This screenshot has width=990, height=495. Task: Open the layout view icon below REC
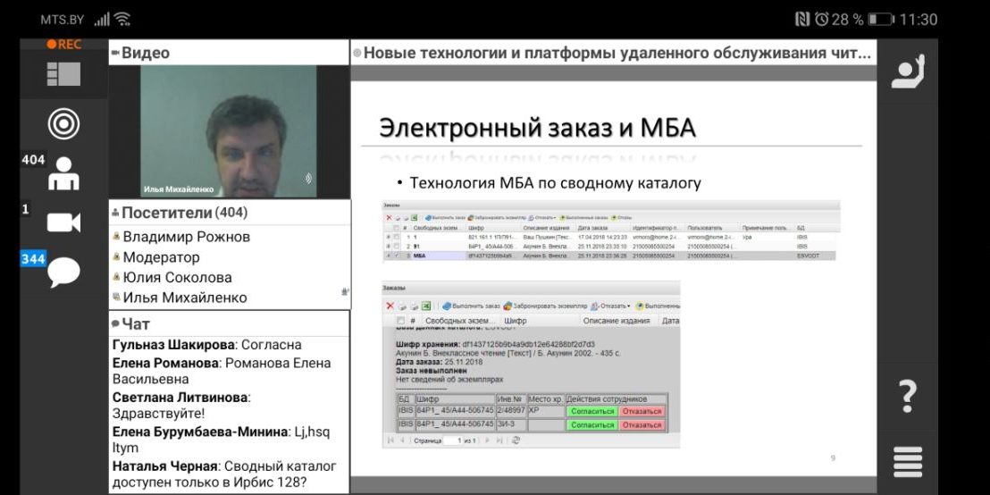tap(63, 74)
